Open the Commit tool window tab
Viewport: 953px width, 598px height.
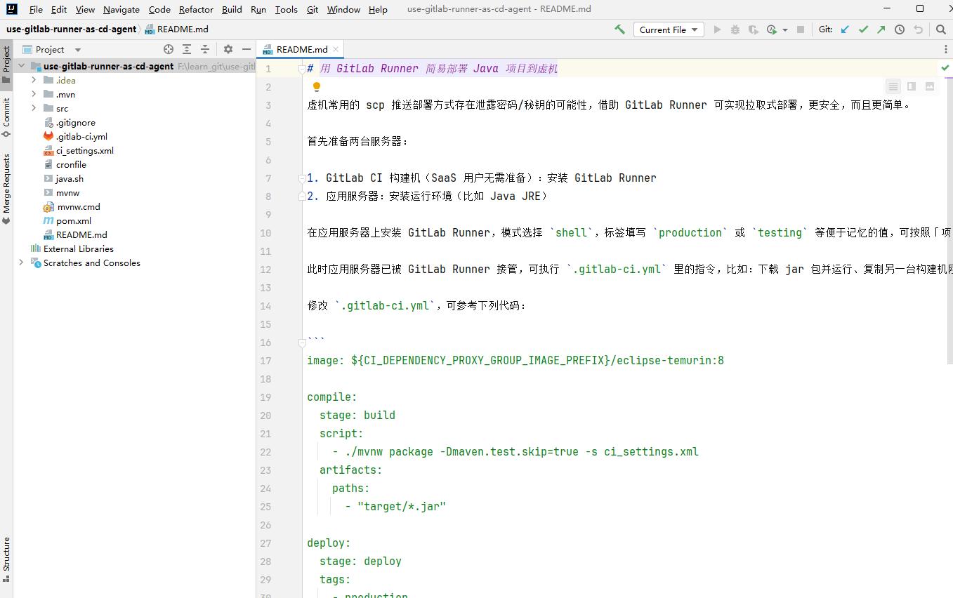(6, 117)
